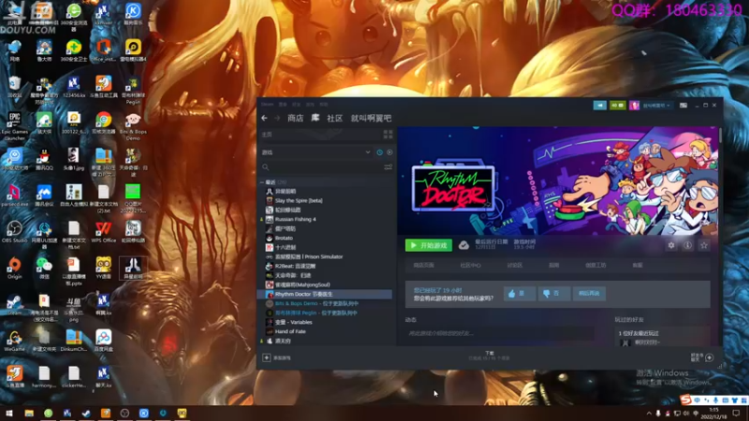Collapse the recent games section
Image resolution: width=749 pixels, height=421 pixels.
click(262, 182)
